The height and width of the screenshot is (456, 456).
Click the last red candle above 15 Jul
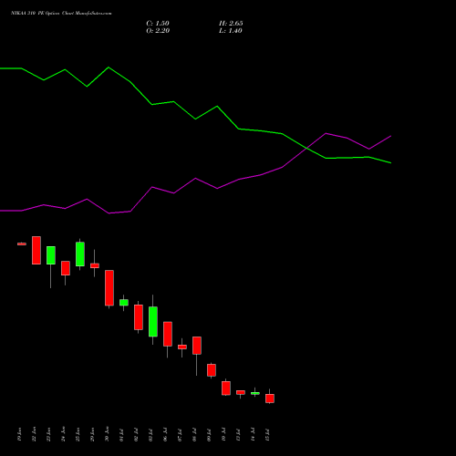coord(270,399)
